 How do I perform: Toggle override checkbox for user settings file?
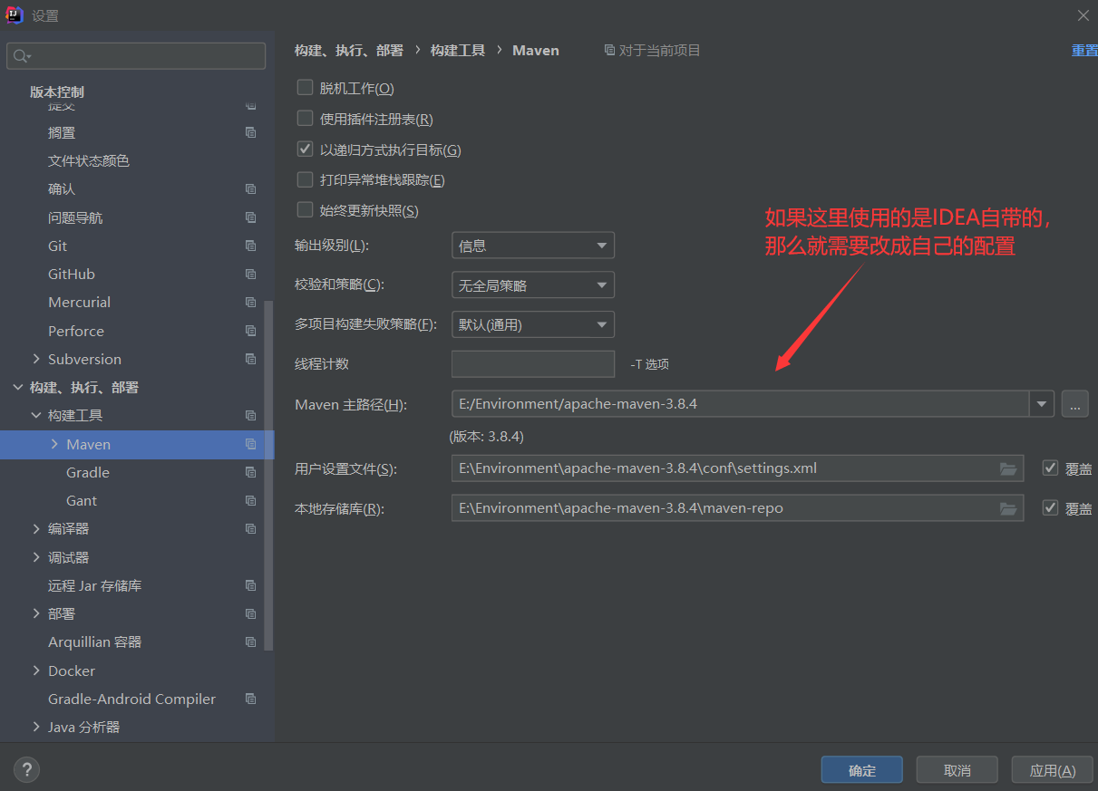[1051, 468]
